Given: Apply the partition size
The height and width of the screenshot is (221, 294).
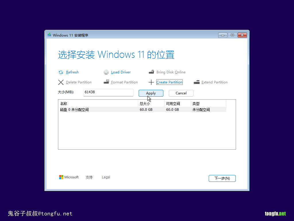Looking at the screenshot, I should pyautogui.click(x=151, y=93).
